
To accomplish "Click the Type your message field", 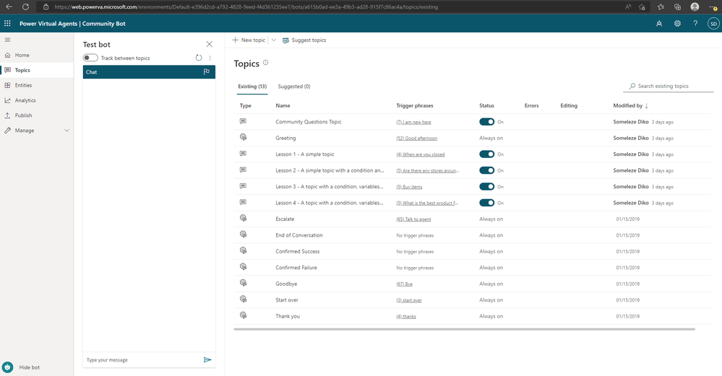I will click(x=143, y=360).
